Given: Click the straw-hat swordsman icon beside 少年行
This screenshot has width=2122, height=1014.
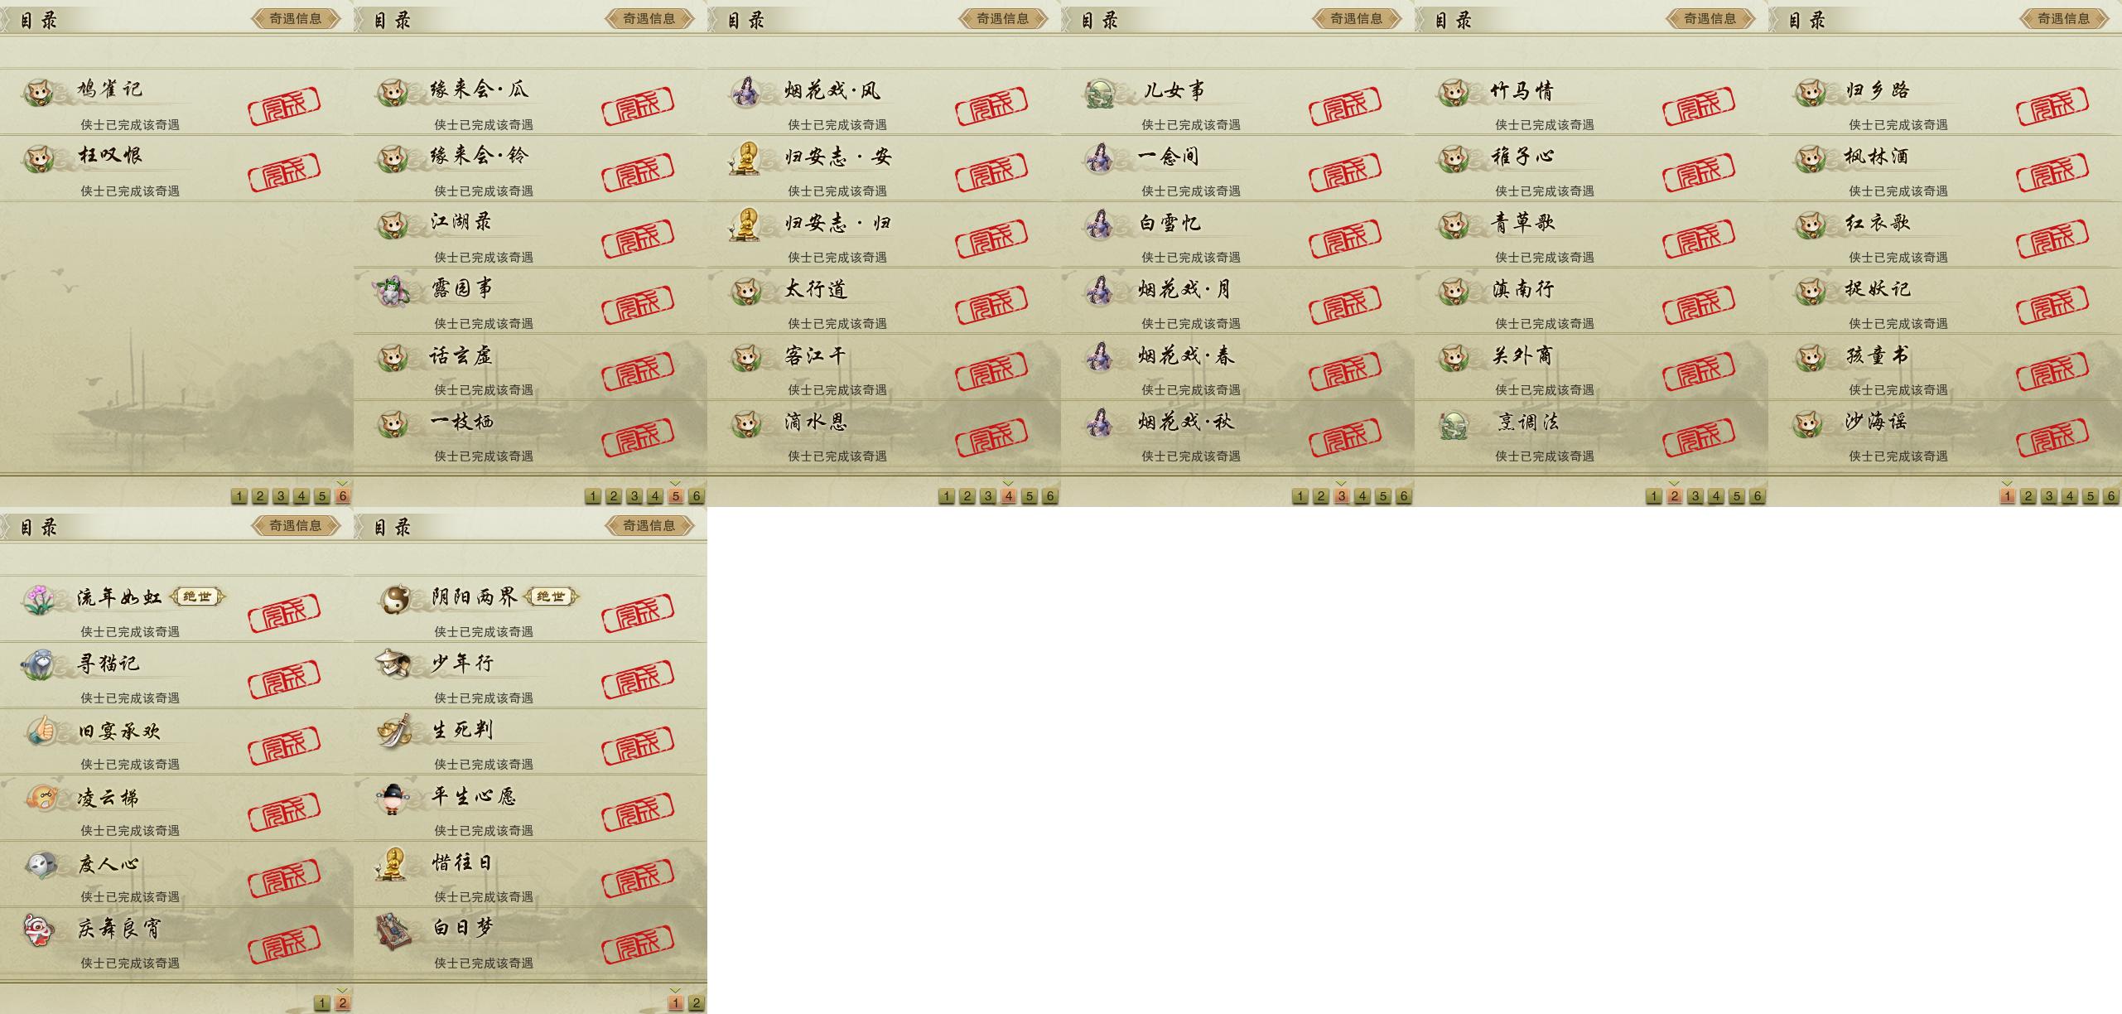Looking at the screenshot, I should 393,664.
